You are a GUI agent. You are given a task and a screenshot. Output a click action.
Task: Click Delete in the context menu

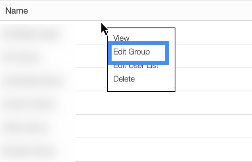[124, 79]
